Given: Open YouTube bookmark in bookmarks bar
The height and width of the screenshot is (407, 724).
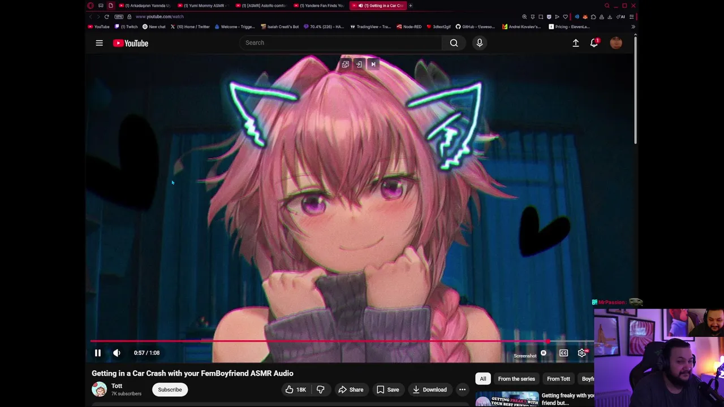Looking at the screenshot, I should coord(99,27).
